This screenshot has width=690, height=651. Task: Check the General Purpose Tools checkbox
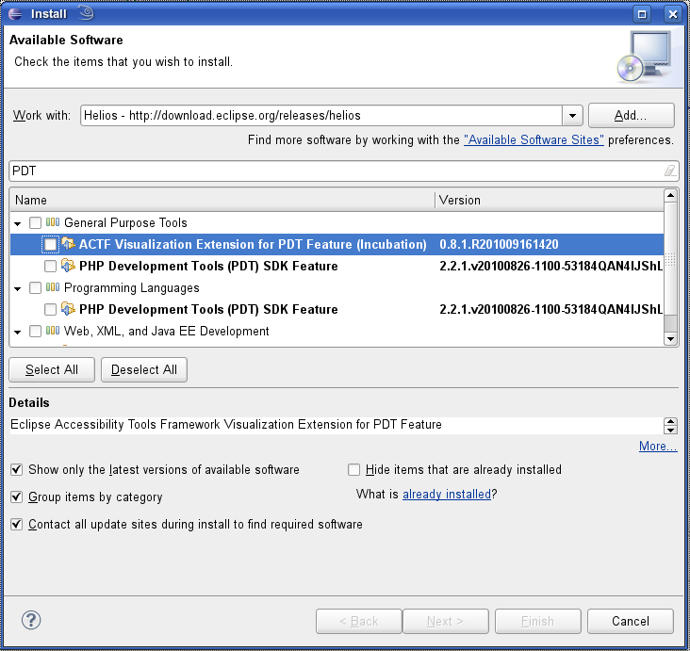pos(35,222)
